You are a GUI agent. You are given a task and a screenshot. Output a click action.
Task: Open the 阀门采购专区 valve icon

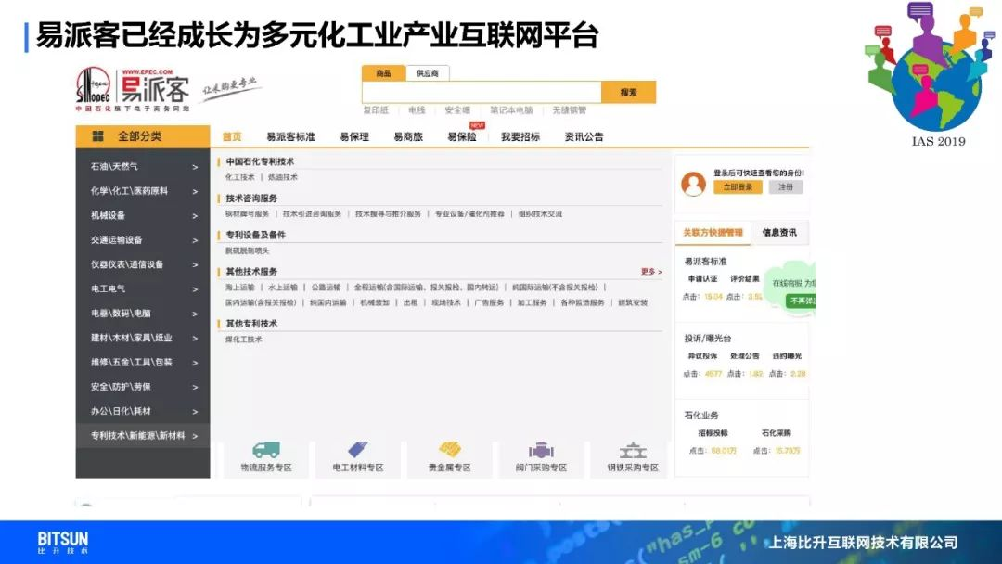point(541,450)
